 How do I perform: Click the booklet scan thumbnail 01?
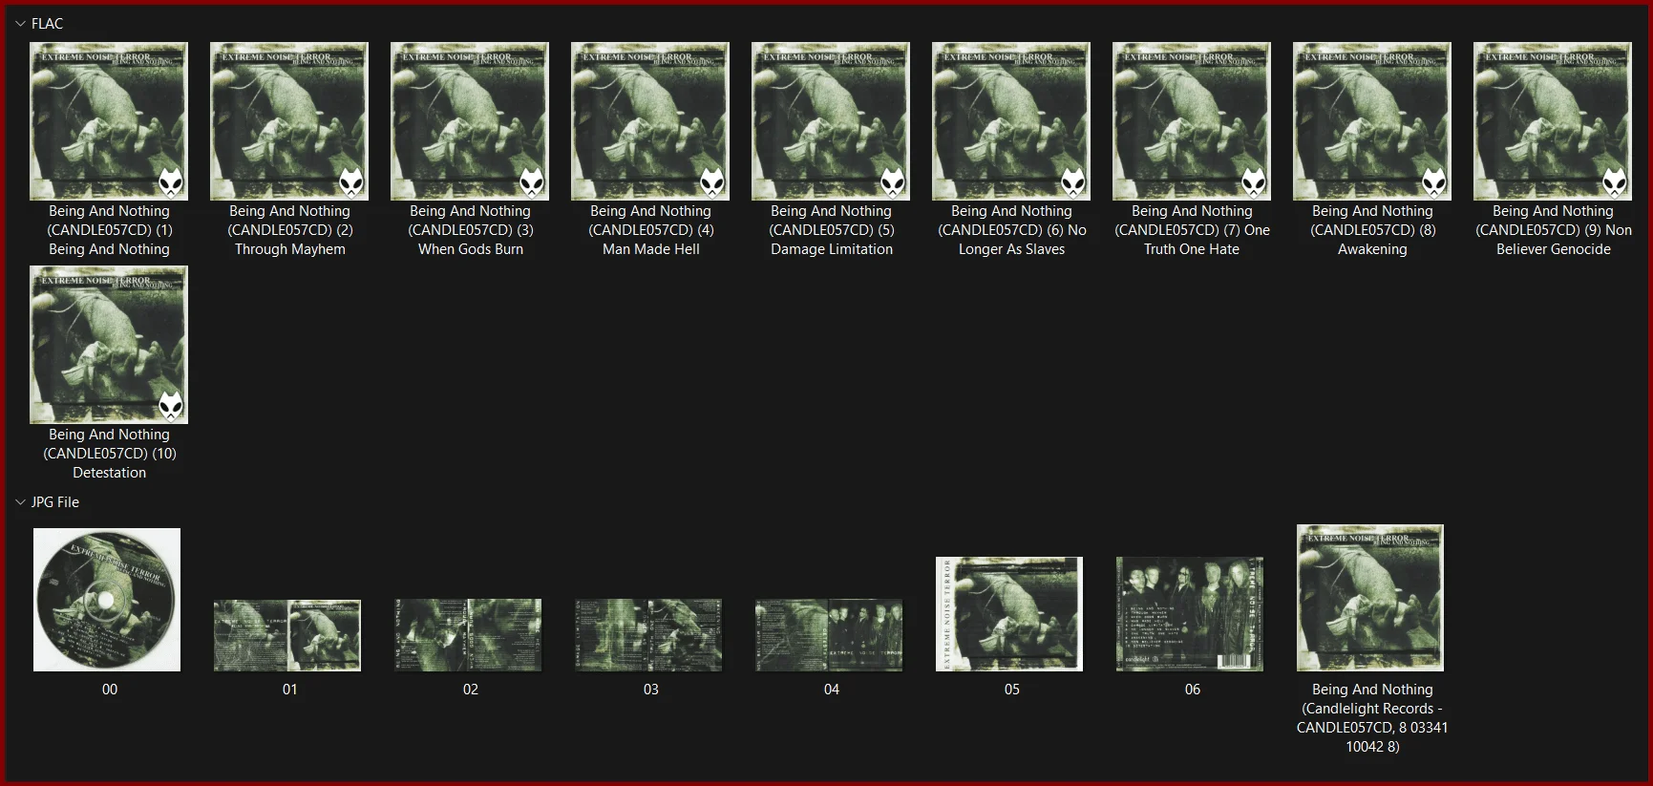[287, 635]
